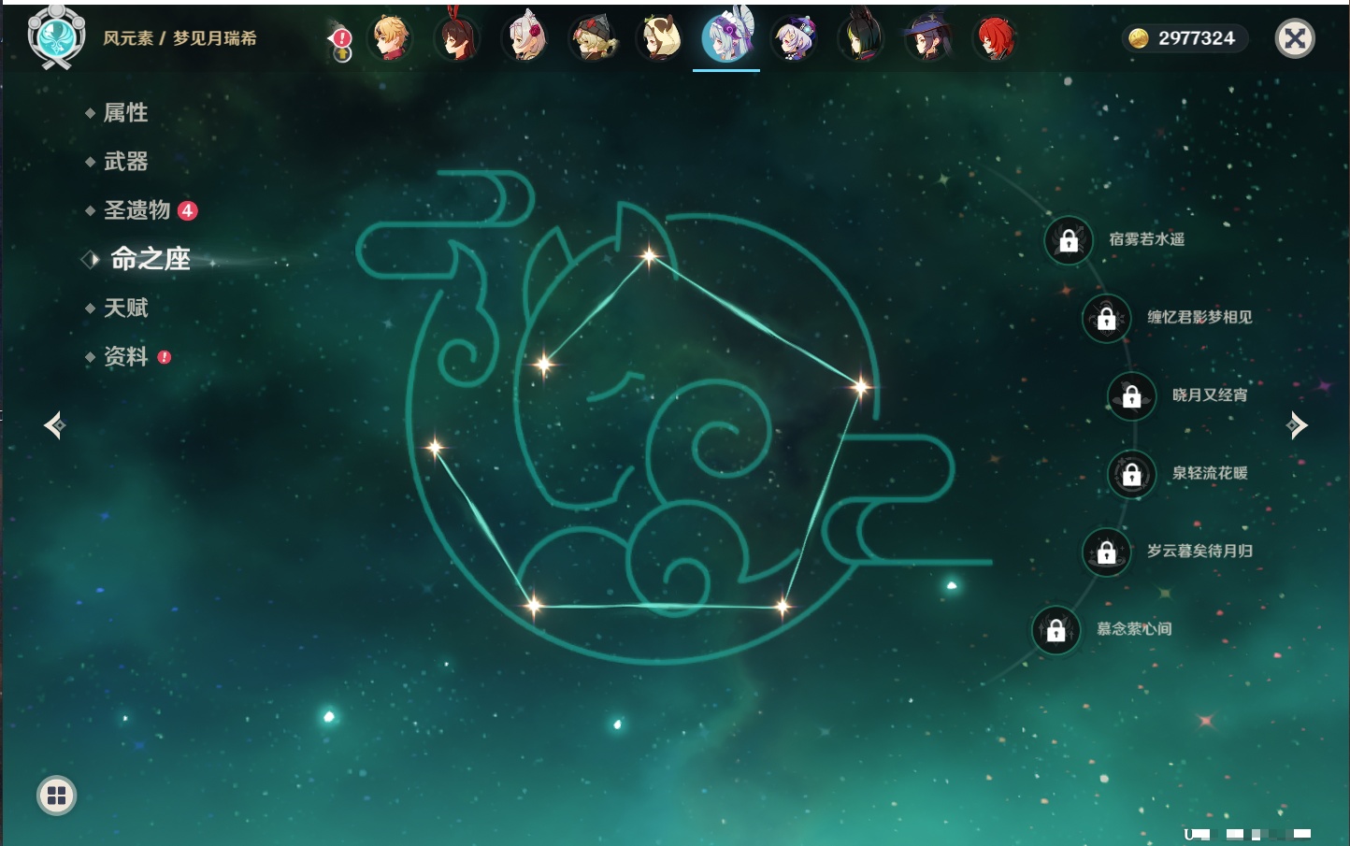Open the locked 泉轻流花暖 constellation node
Viewport: 1350px width, 846px height.
click(x=1132, y=474)
